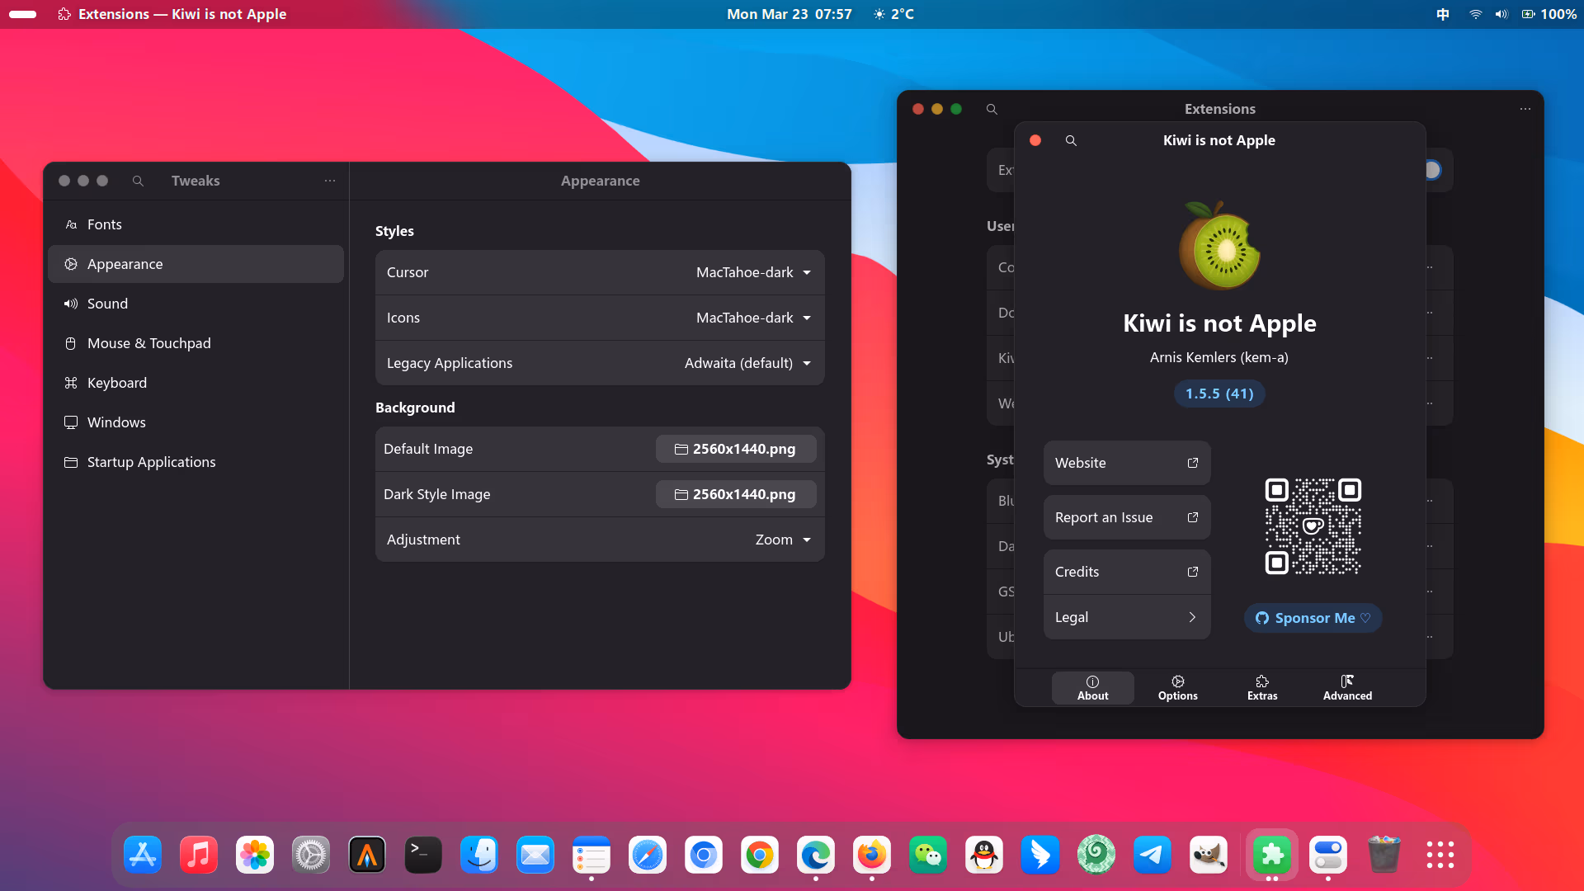Image resolution: width=1584 pixels, height=891 pixels.
Task: Click Report an Issue row
Action: 1127,517
